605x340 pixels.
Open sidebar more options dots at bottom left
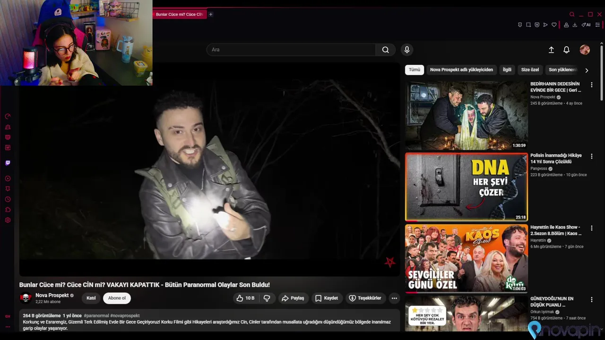pos(8,326)
